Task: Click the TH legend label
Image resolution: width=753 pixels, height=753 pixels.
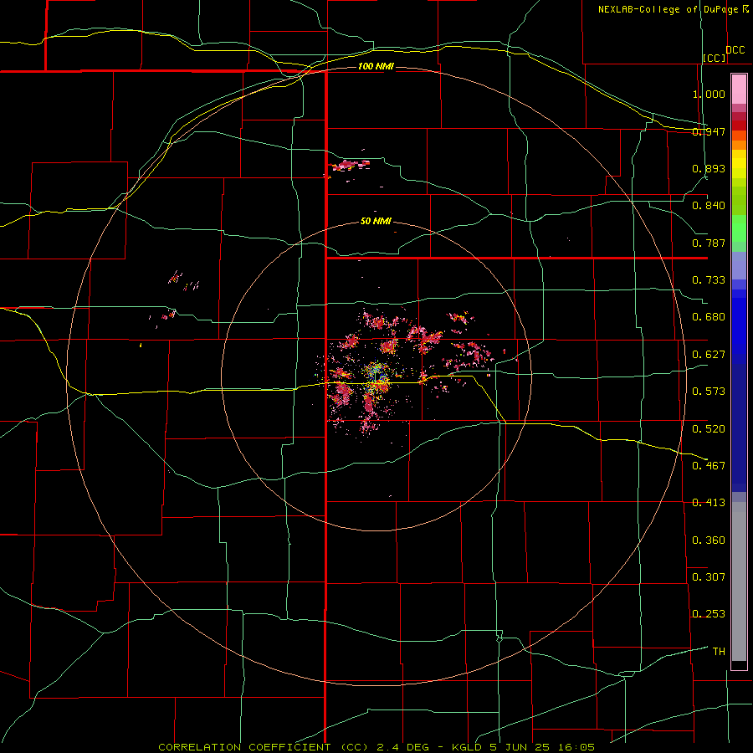Action: pos(719,651)
